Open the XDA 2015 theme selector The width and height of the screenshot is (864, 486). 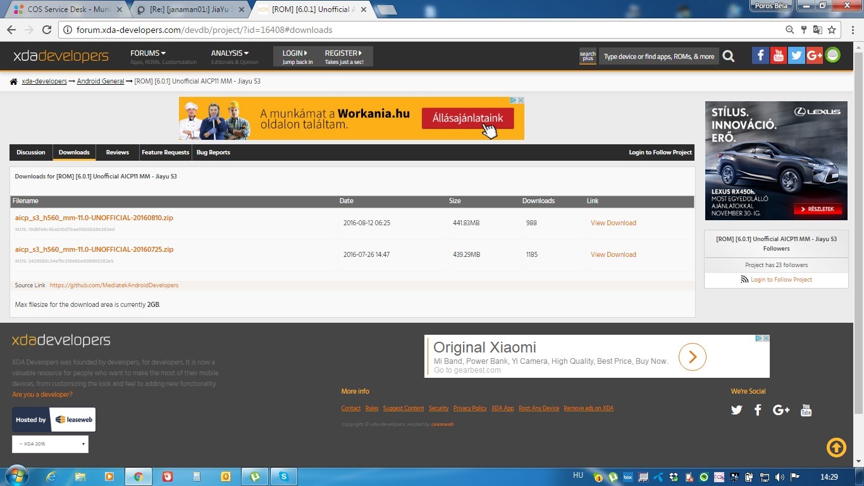pyautogui.click(x=50, y=444)
